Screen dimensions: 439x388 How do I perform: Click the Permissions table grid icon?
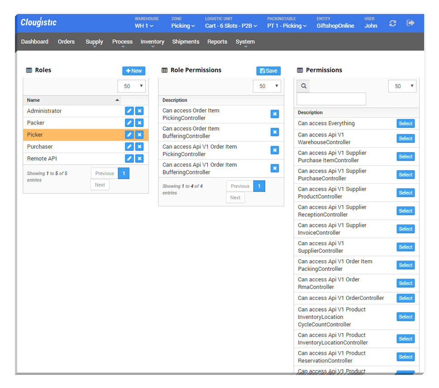pyautogui.click(x=300, y=70)
